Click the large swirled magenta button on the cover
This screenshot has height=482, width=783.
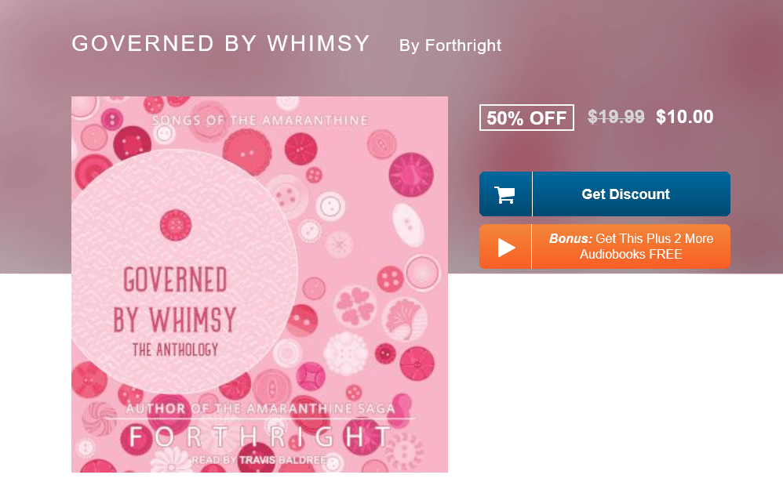point(411,174)
